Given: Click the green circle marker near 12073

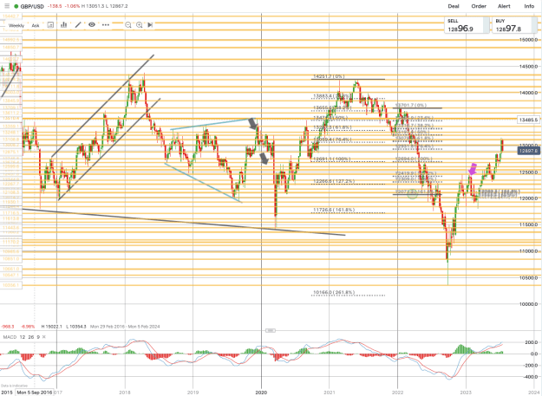Looking at the screenshot, I should (412, 193).
